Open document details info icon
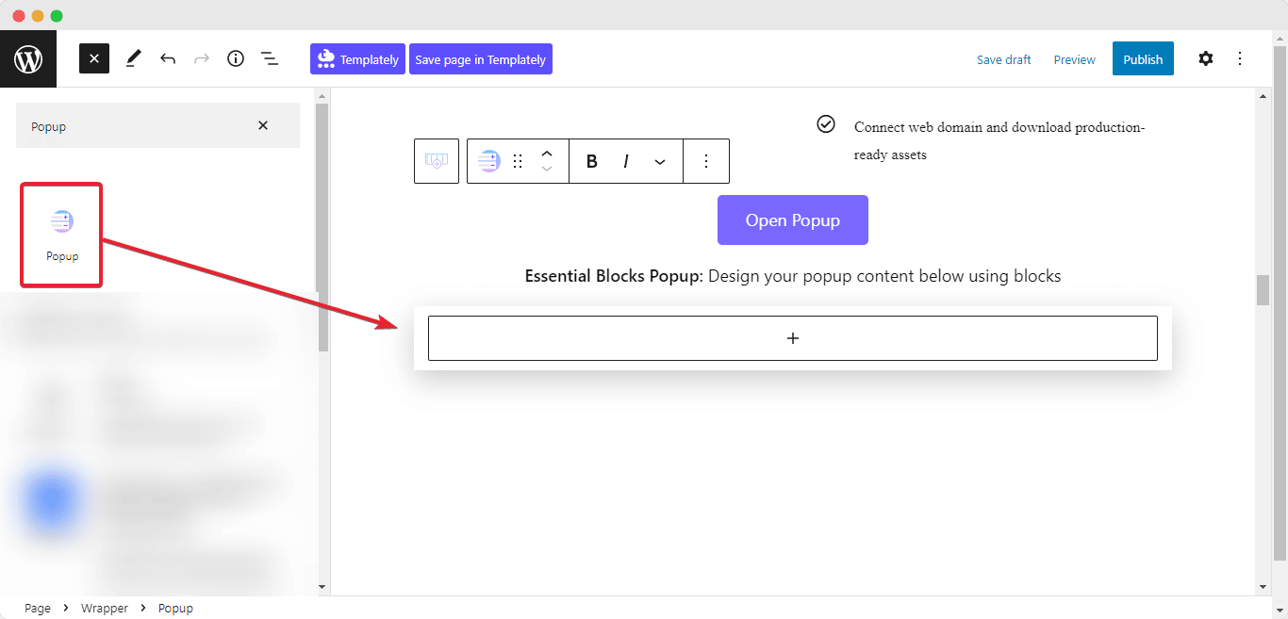 (x=236, y=58)
